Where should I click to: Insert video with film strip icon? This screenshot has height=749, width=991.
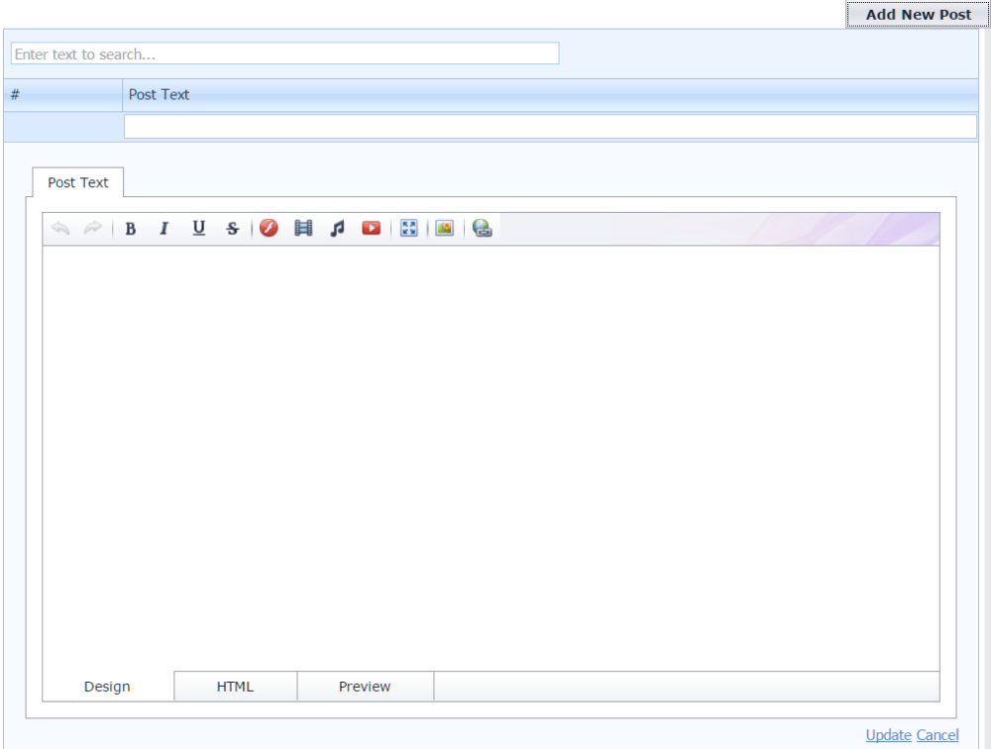303,228
